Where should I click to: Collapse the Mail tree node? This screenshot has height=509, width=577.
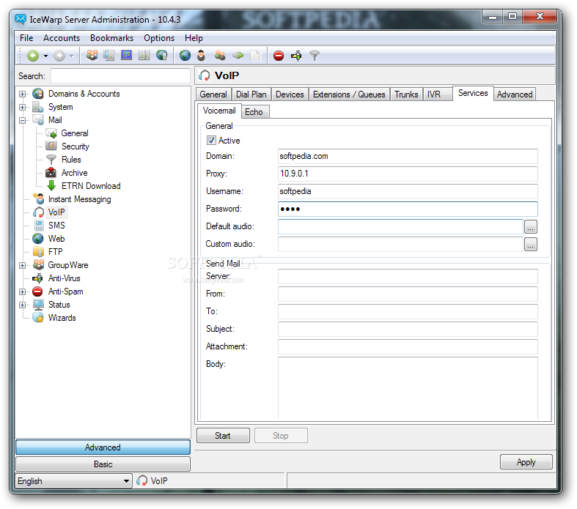[23, 120]
